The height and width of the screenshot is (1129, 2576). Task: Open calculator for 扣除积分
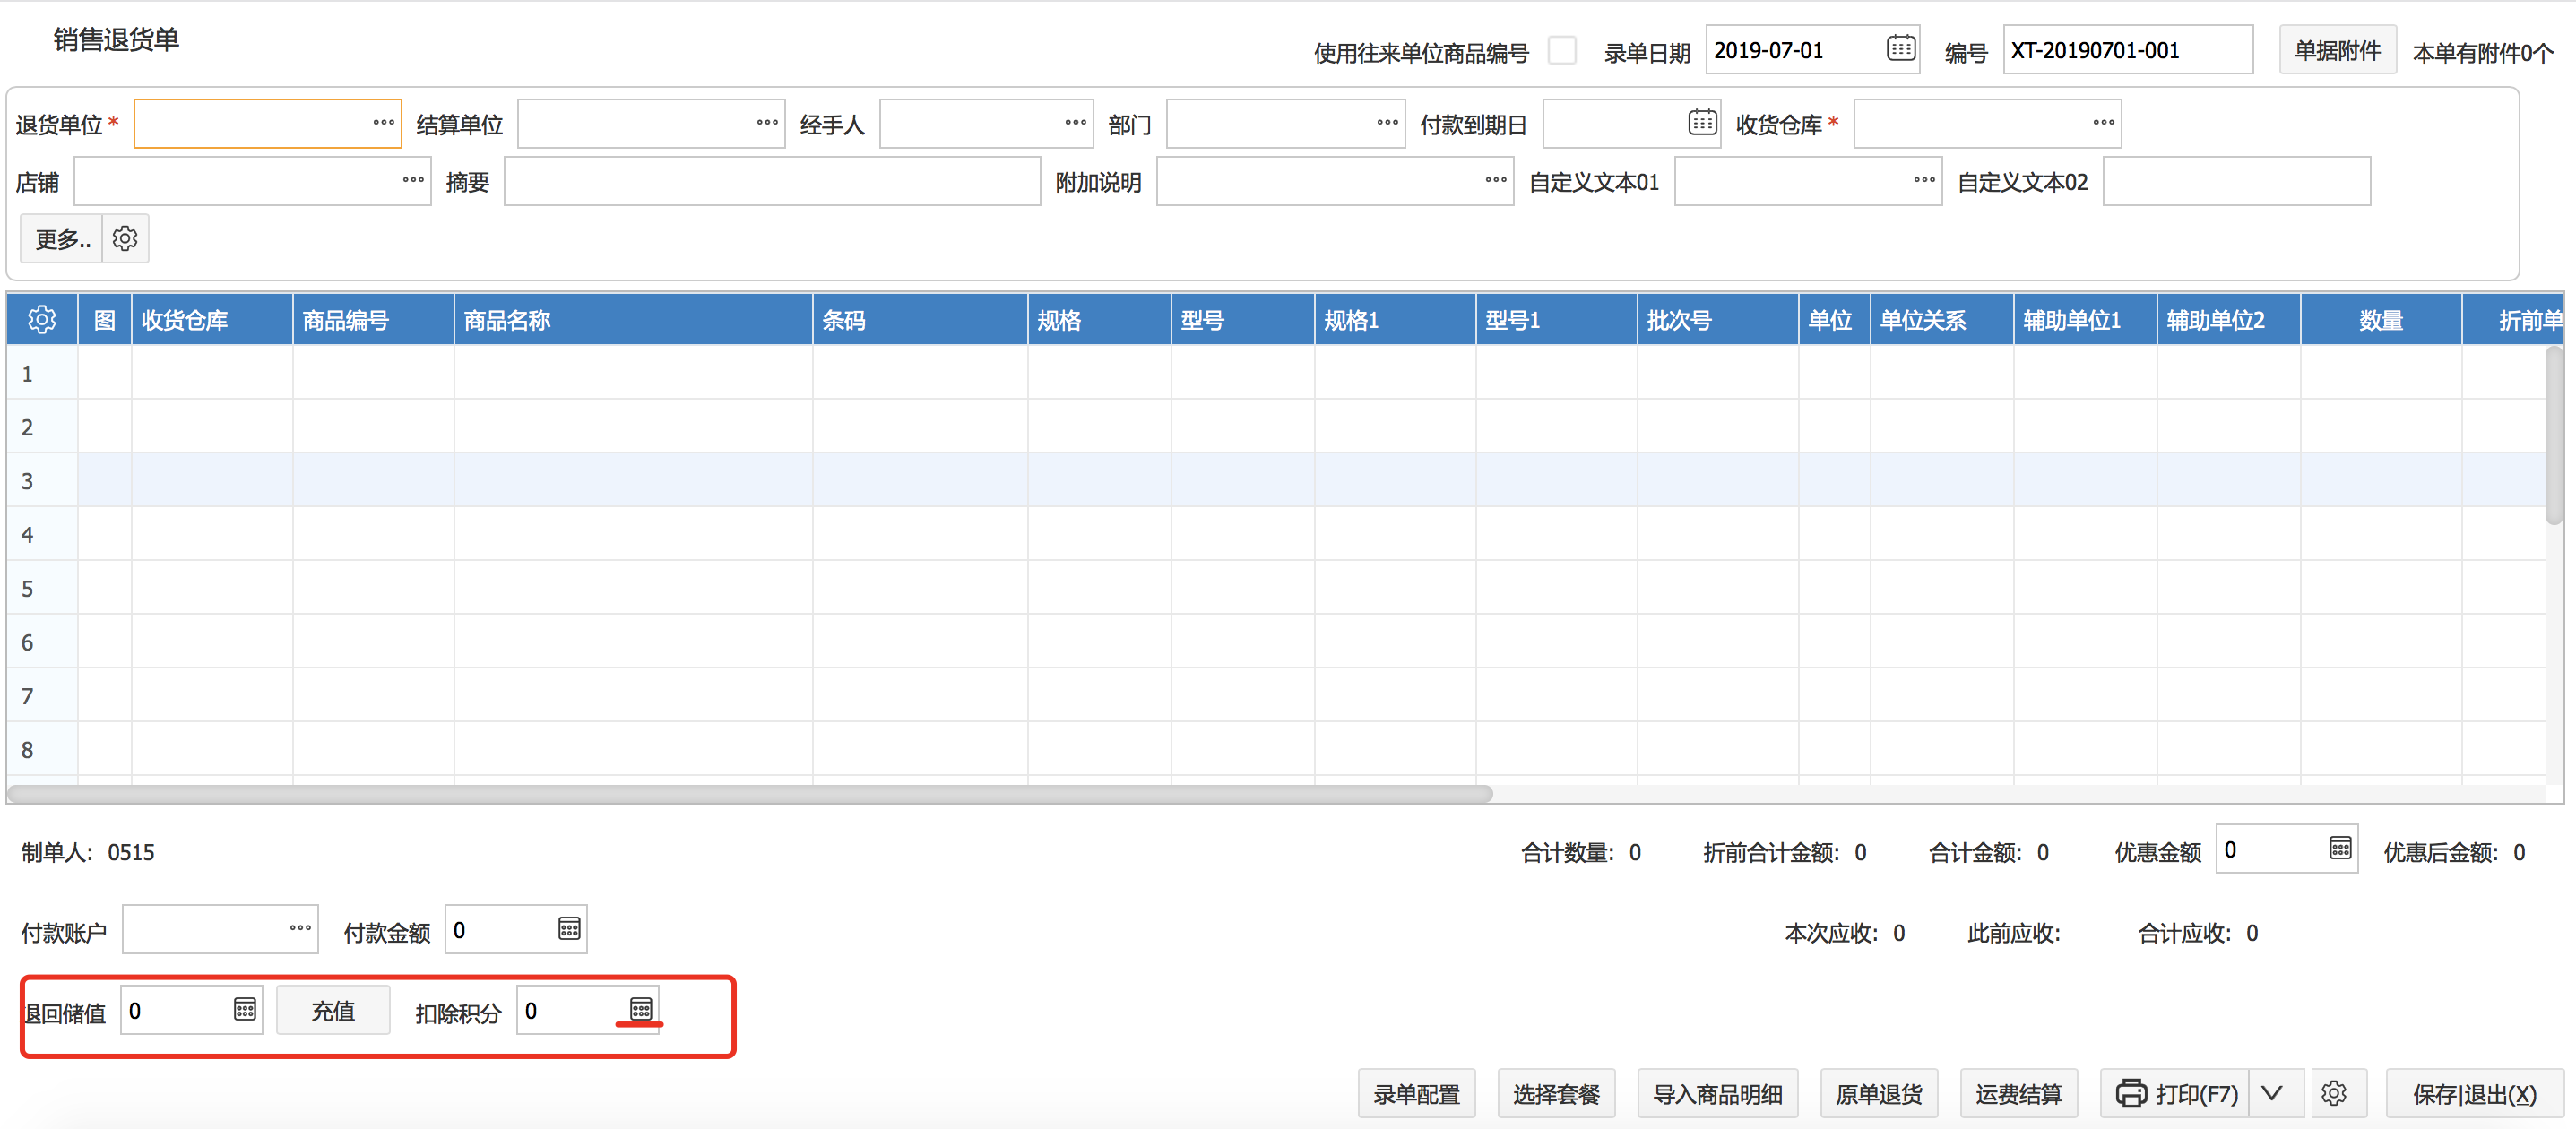641,1009
